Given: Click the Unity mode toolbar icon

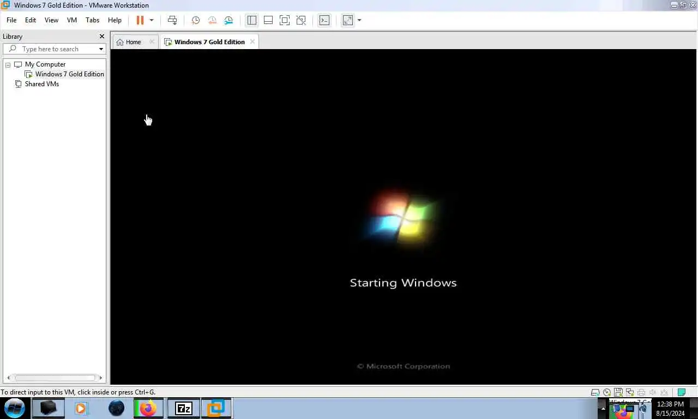Looking at the screenshot, I should 301,20.
